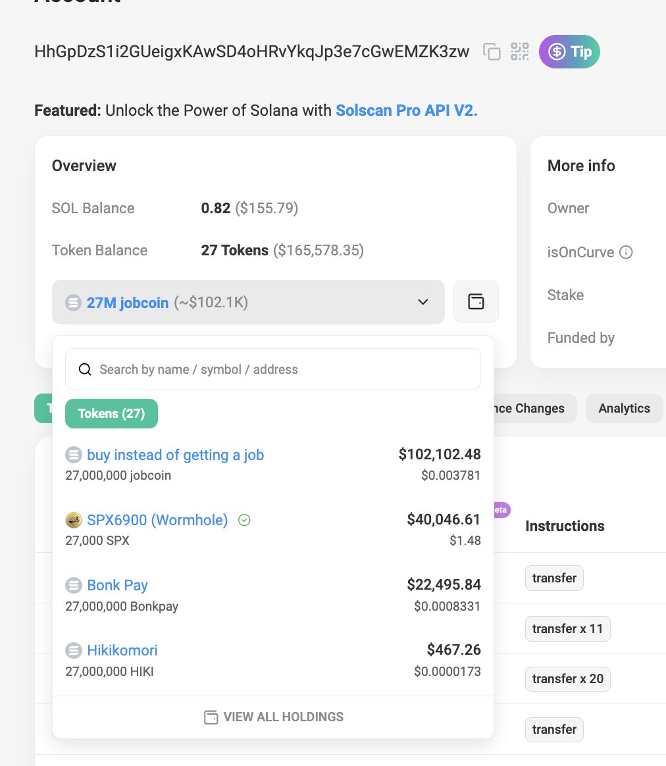Click the wallet icon beside VIEW ALL HOLDINGS
The height and width of the screenshot is (766, 666).
pyautogui.click(x=211, y=717)
